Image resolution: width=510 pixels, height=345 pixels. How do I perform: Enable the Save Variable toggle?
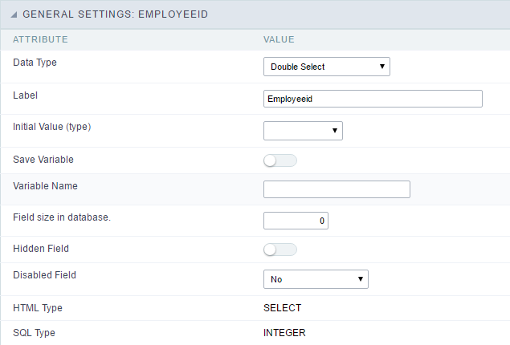pos(279,160)
